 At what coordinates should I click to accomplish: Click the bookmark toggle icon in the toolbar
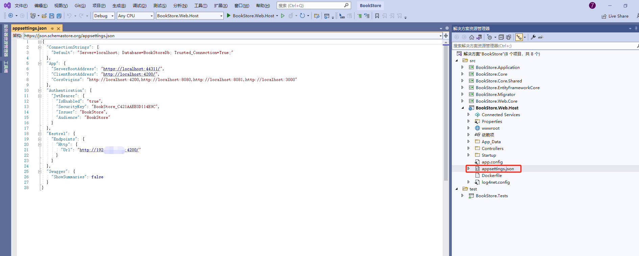(377, 16)
